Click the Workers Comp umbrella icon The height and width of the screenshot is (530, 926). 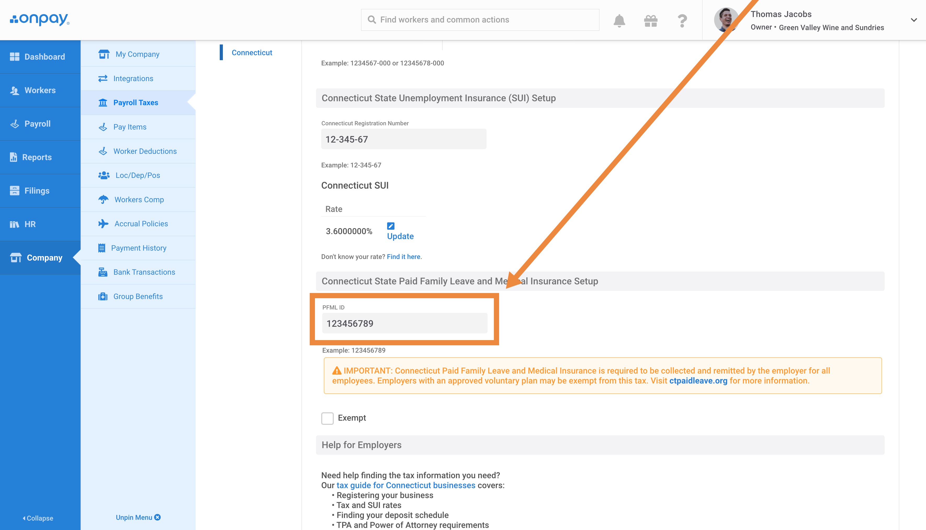point(103,200)
